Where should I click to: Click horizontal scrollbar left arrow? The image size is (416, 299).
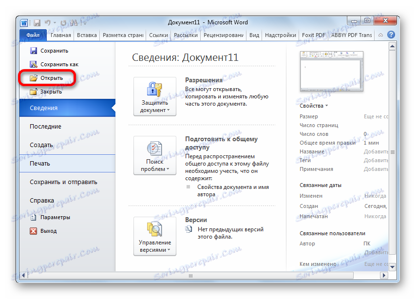click(x=23, y=276)
